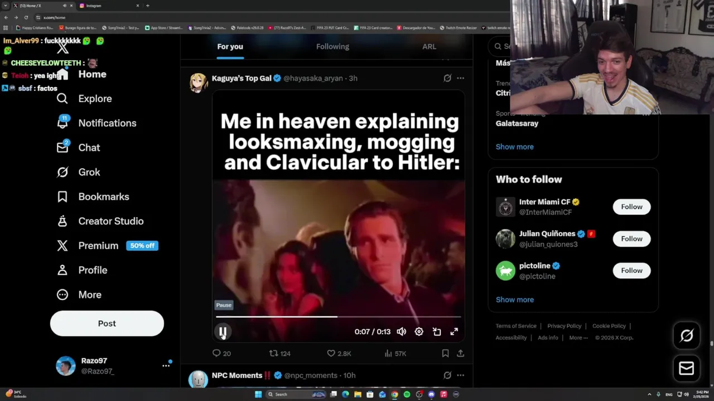Open Galatasaray trending topic
The width and height of the screenshot is (714, 401).
pos(517,123)
